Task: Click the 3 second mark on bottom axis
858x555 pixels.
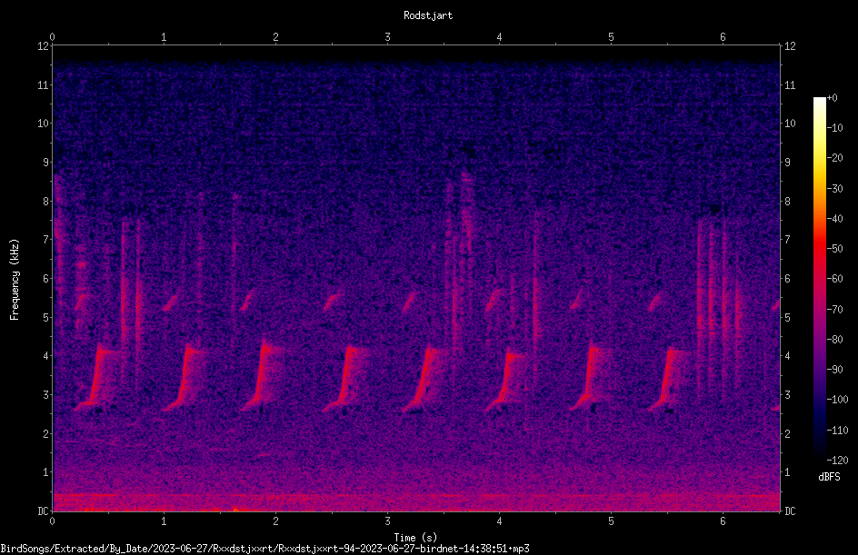Action: [387, 521]
